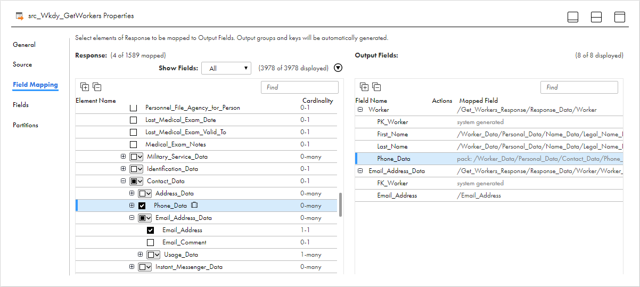Collapse Email_Address_Data output group

pyautogui.click(x=360, y=171)
